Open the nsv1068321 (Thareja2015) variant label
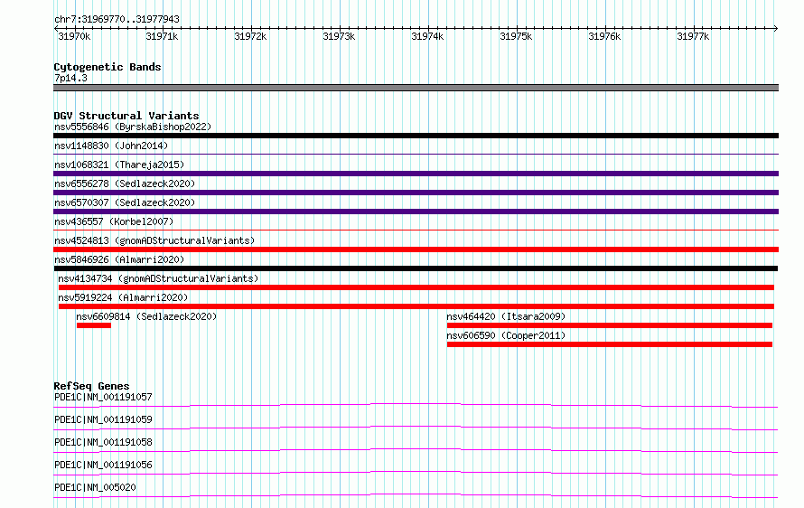The image size is (804, 508). 119,165
